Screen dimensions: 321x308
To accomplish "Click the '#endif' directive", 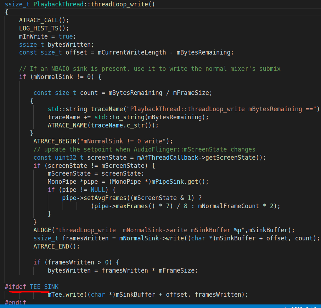I will (x=15, y=302).
